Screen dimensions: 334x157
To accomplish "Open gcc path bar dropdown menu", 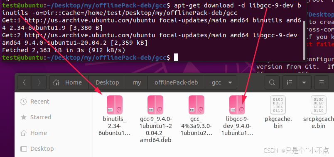I will [x=230, y=82].
